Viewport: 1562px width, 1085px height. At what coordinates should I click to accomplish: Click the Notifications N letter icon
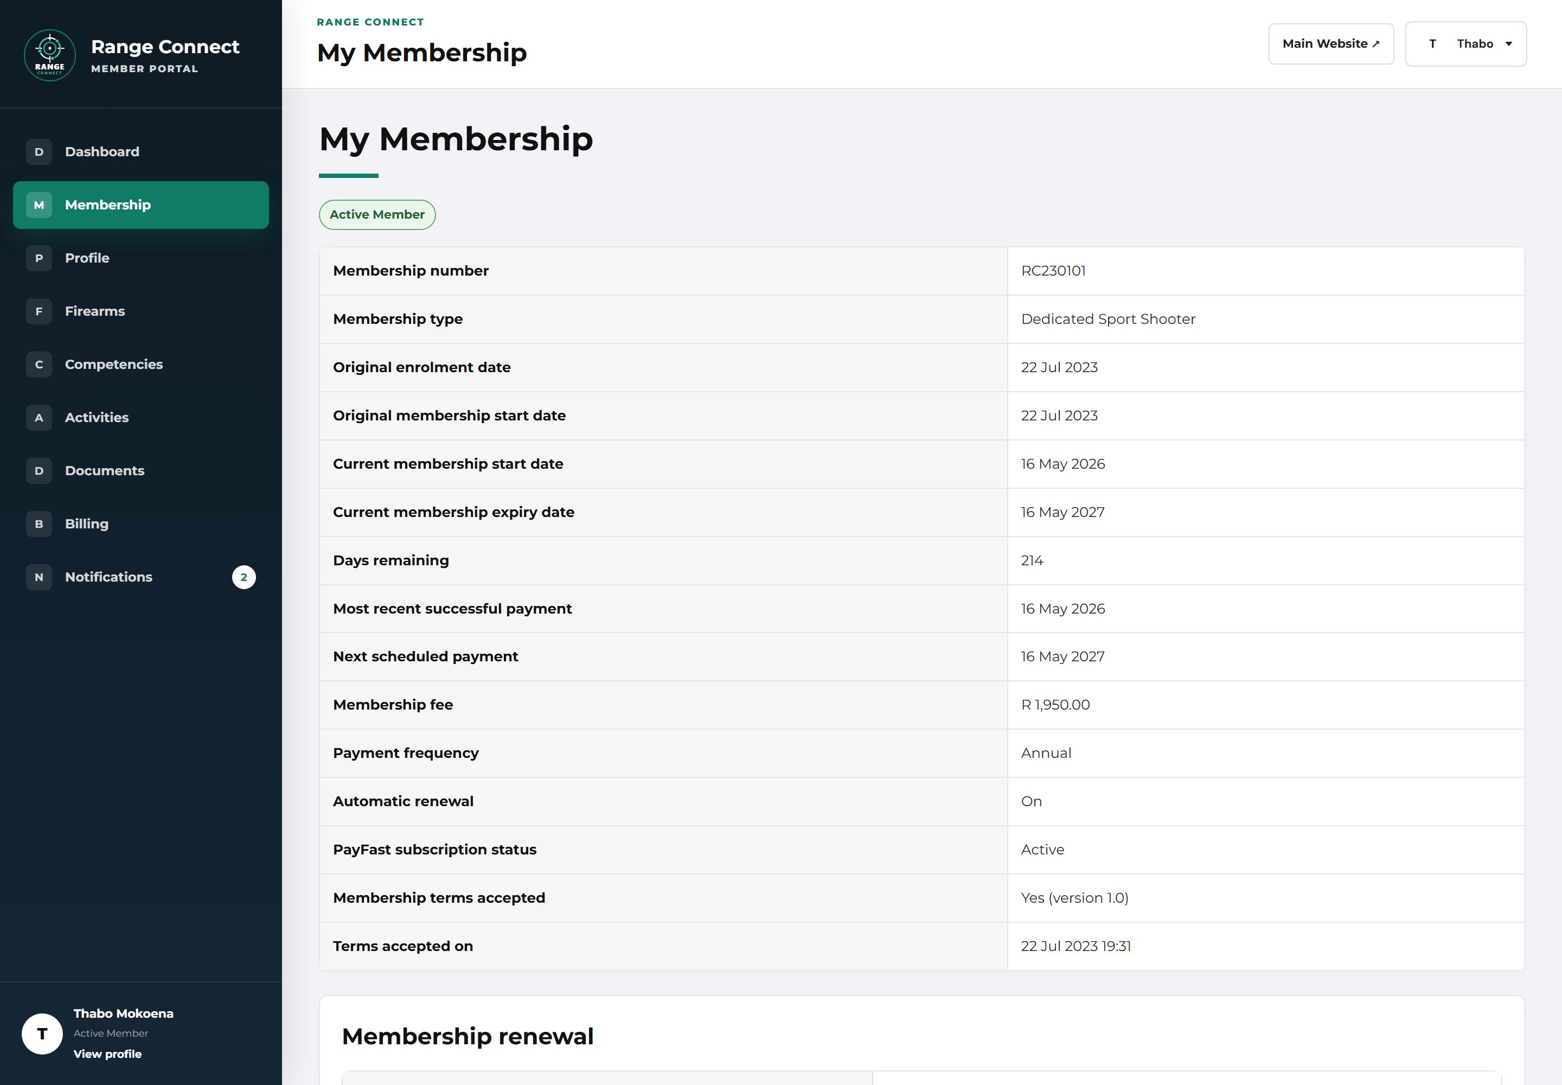pos(39,577)
